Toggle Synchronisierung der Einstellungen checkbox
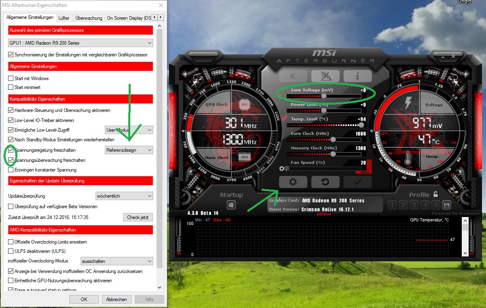The width and height of the screenshot is (486, 308). (11, 54)
